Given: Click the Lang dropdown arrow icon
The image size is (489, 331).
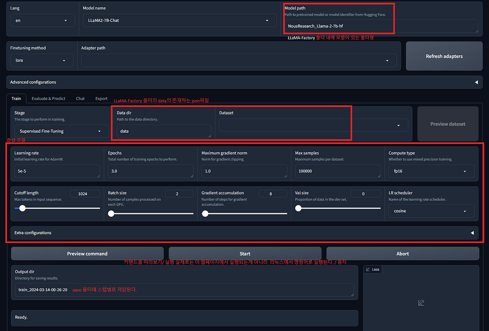Looking at the screenshot, I should point(66,21).
